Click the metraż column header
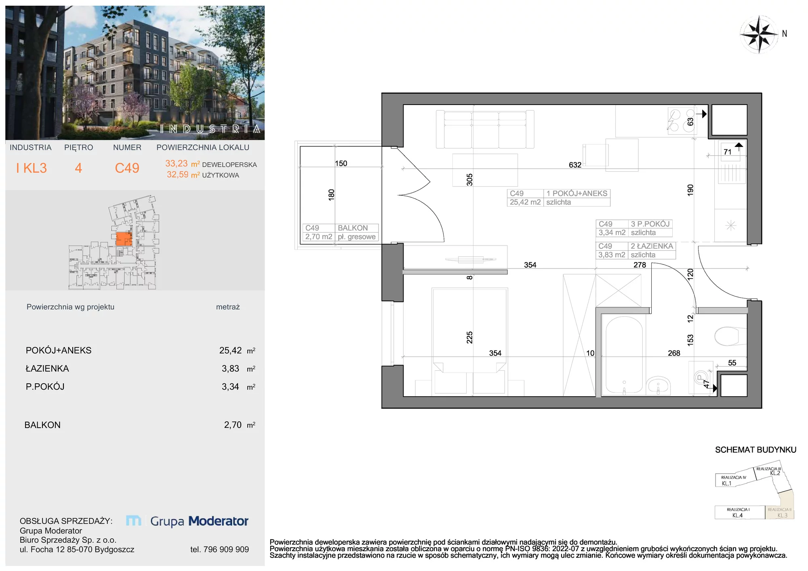This screenshot has height=571, width=808. click(x=228, y=307)
